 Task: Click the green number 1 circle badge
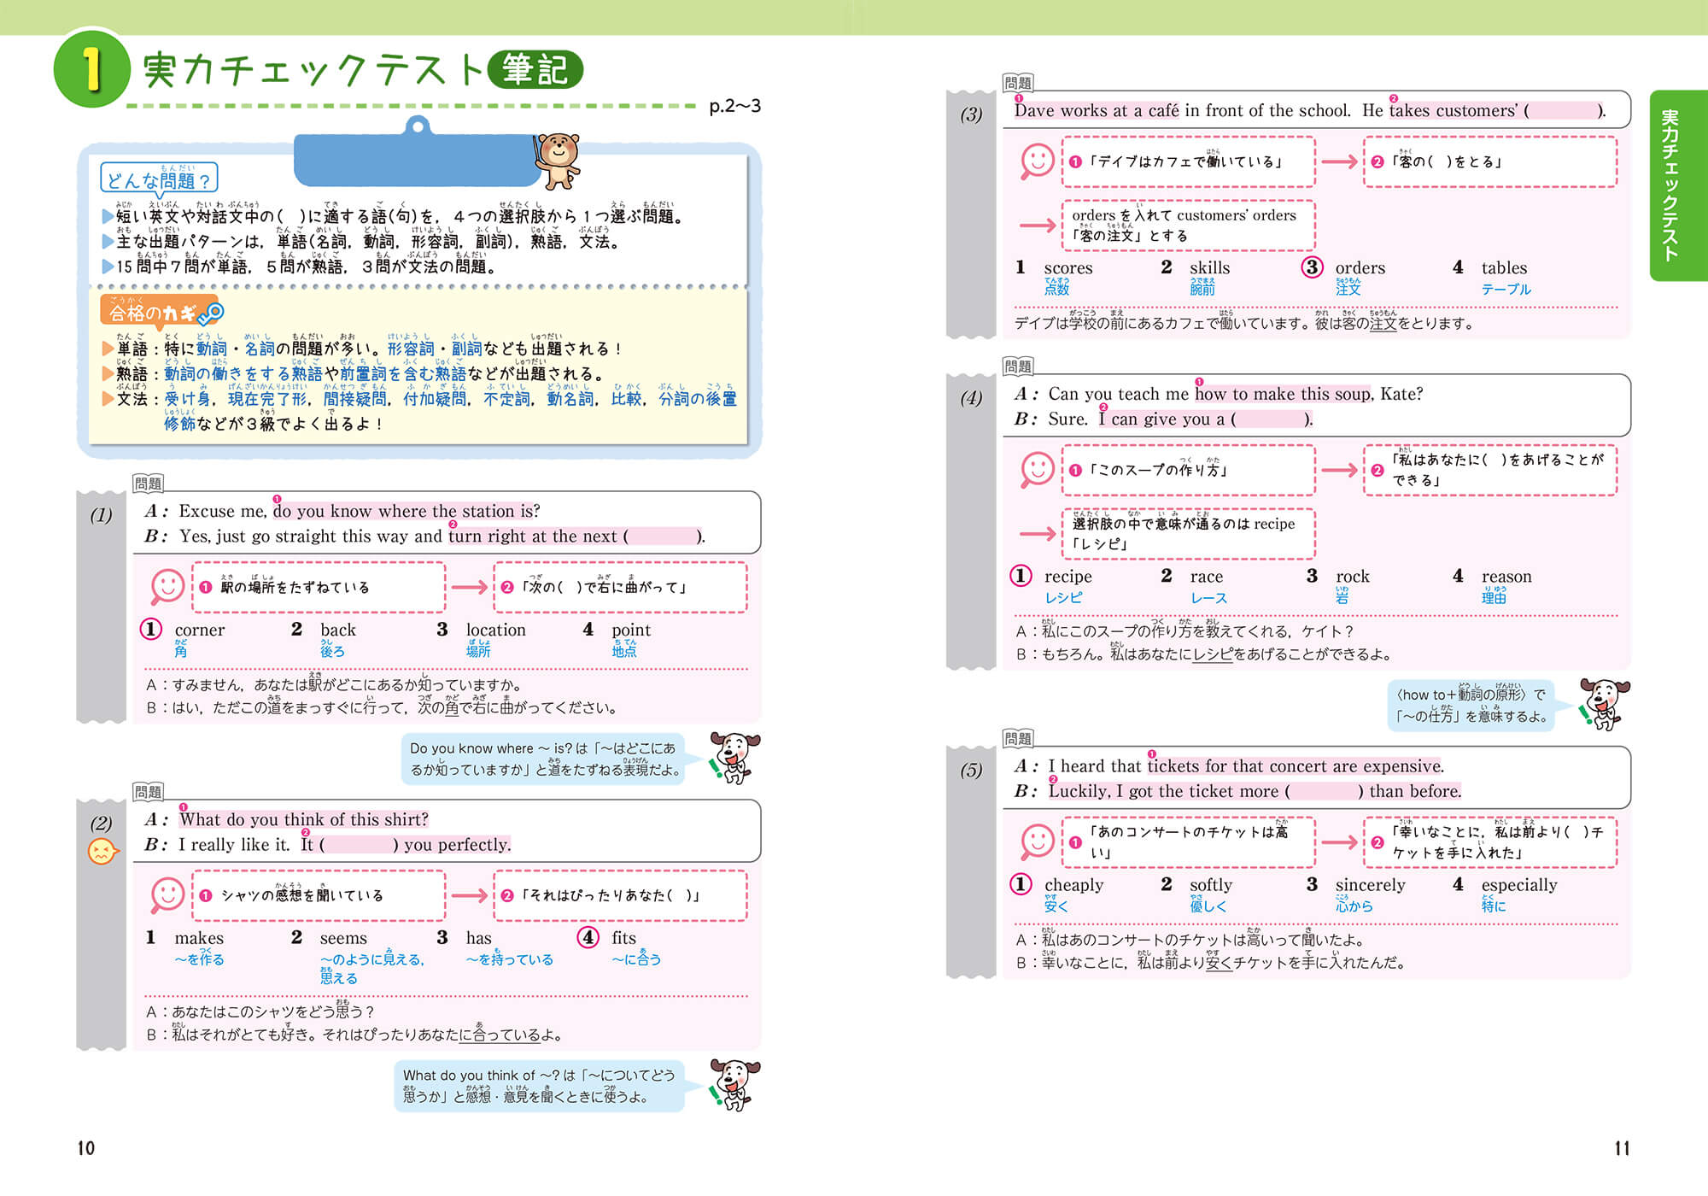click(91, 68)
